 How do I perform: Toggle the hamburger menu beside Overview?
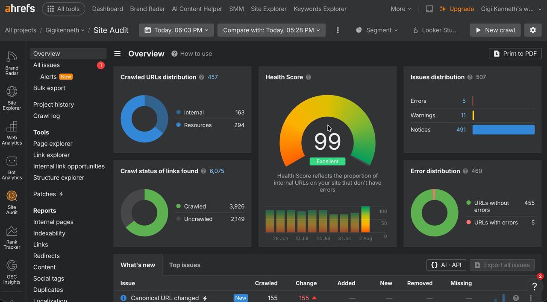(x=117, y=54)
